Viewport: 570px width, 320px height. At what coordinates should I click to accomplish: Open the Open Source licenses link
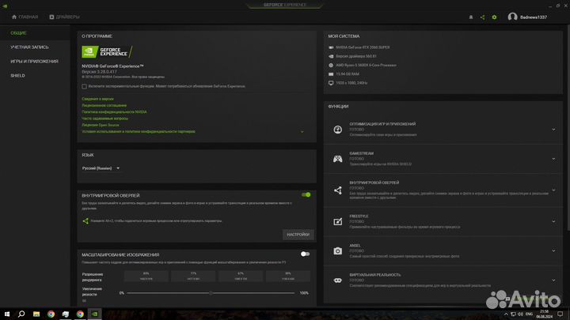101,125
